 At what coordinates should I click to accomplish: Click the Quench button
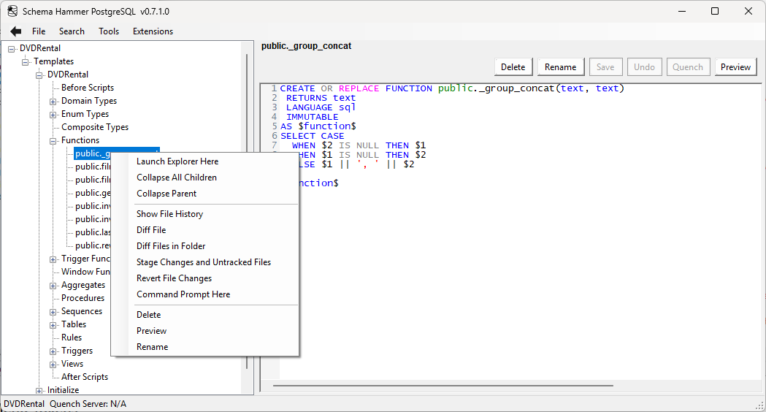687,67
